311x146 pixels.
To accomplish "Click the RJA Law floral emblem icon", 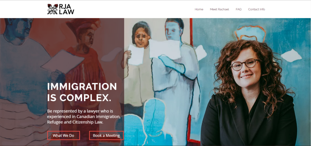I will tap(53, 9).
